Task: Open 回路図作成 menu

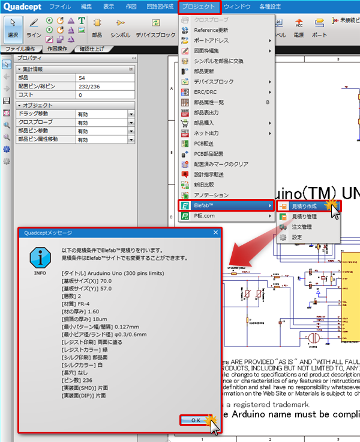Action: tap(160, 7)
